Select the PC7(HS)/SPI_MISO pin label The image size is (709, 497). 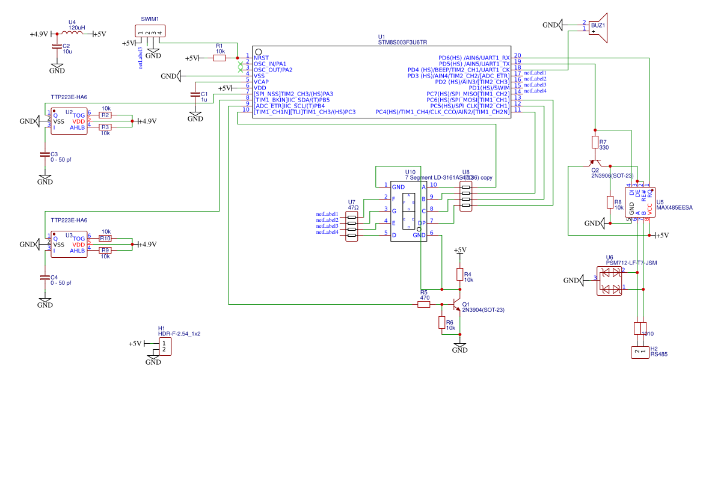point(468,94)
